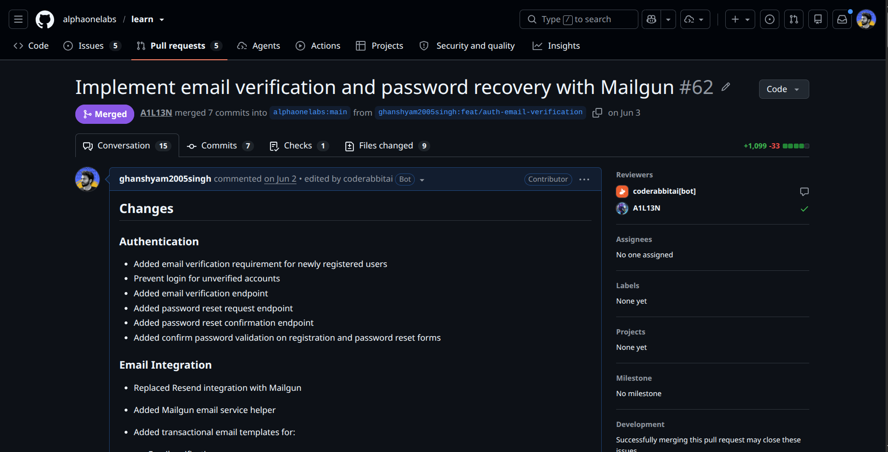This screenshot has width=888, height=452.
Task: Expand the comment edit history dropdown
Action: [x=422, y=180]
